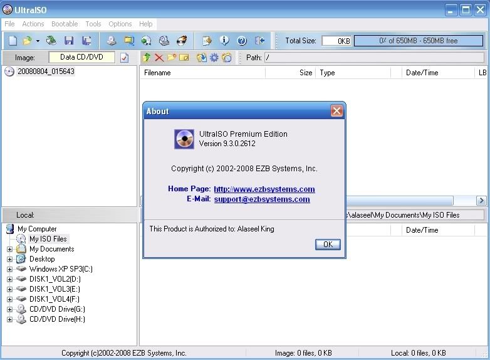Viewport: 490px width, 360px height.
Task: Close the About dialog with red X
Action: [336, 111]
